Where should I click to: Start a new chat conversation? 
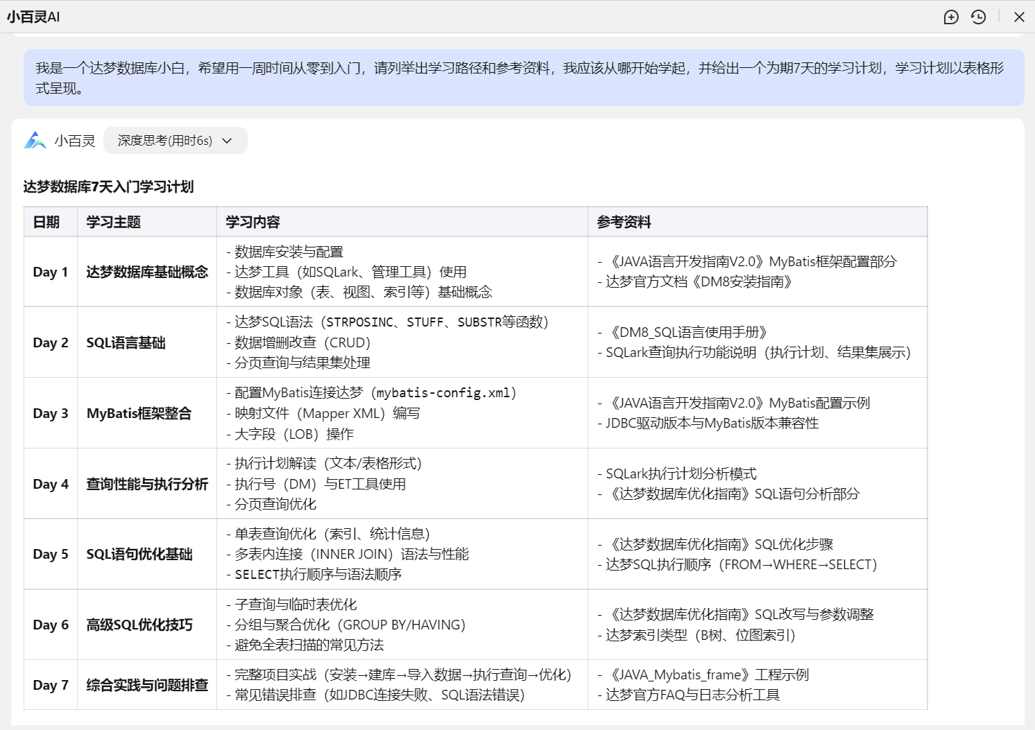[951, 17]
